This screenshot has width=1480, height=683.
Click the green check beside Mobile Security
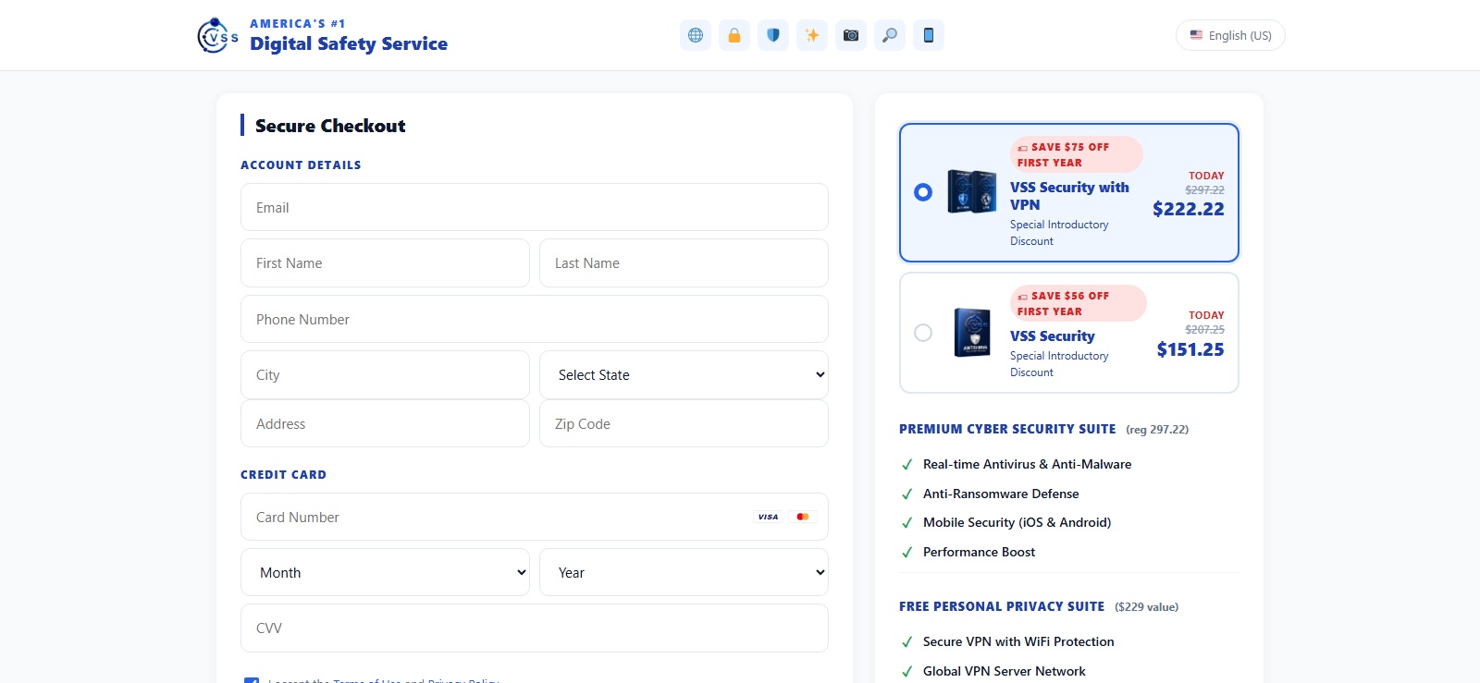coord(906,523)
